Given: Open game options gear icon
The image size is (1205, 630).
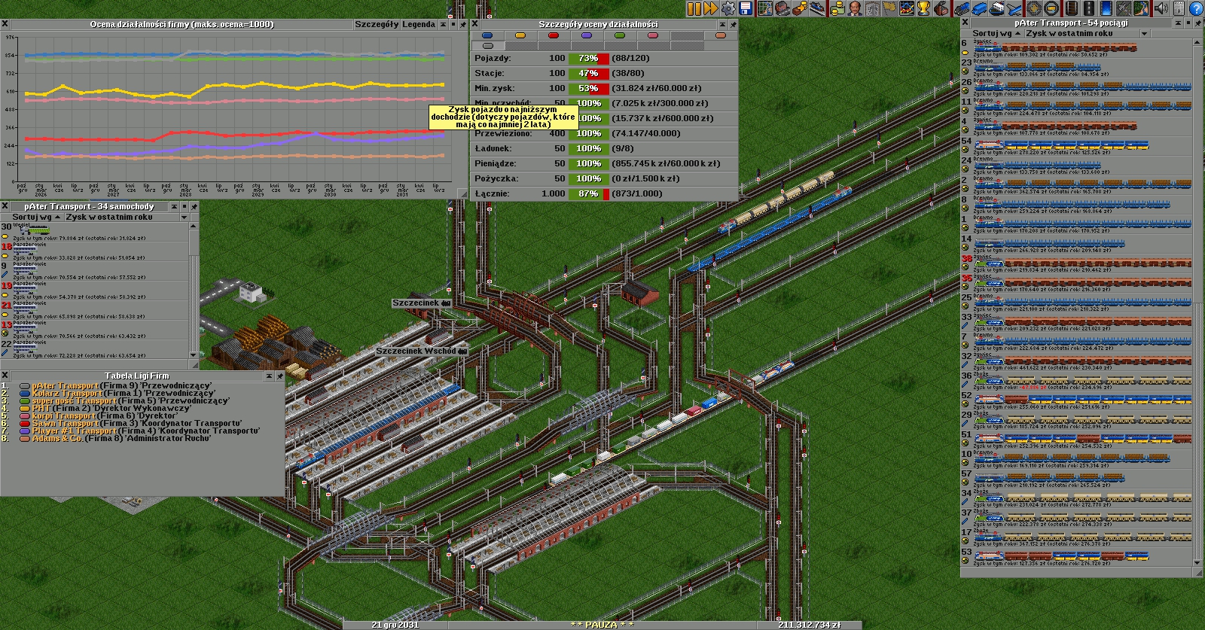Looking at the screenshot, I should point(728,8).
